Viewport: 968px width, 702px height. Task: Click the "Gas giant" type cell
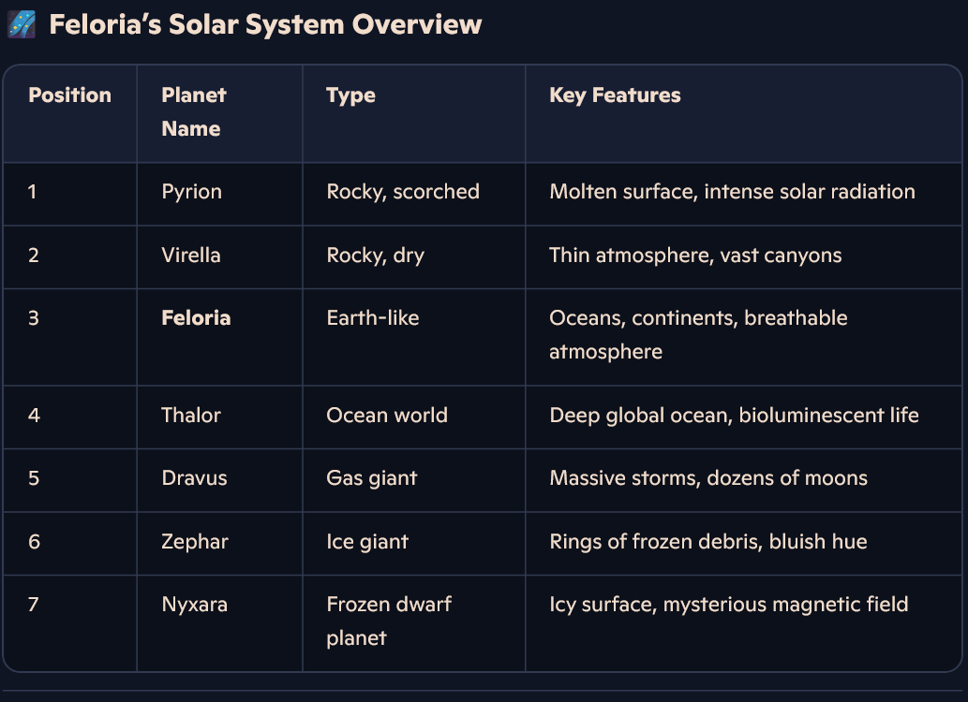coord(371,478)
